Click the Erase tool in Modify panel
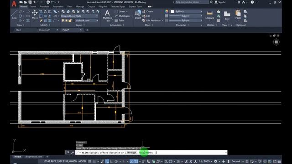Viewport: 292px width, 164px height. pos(41,20)
